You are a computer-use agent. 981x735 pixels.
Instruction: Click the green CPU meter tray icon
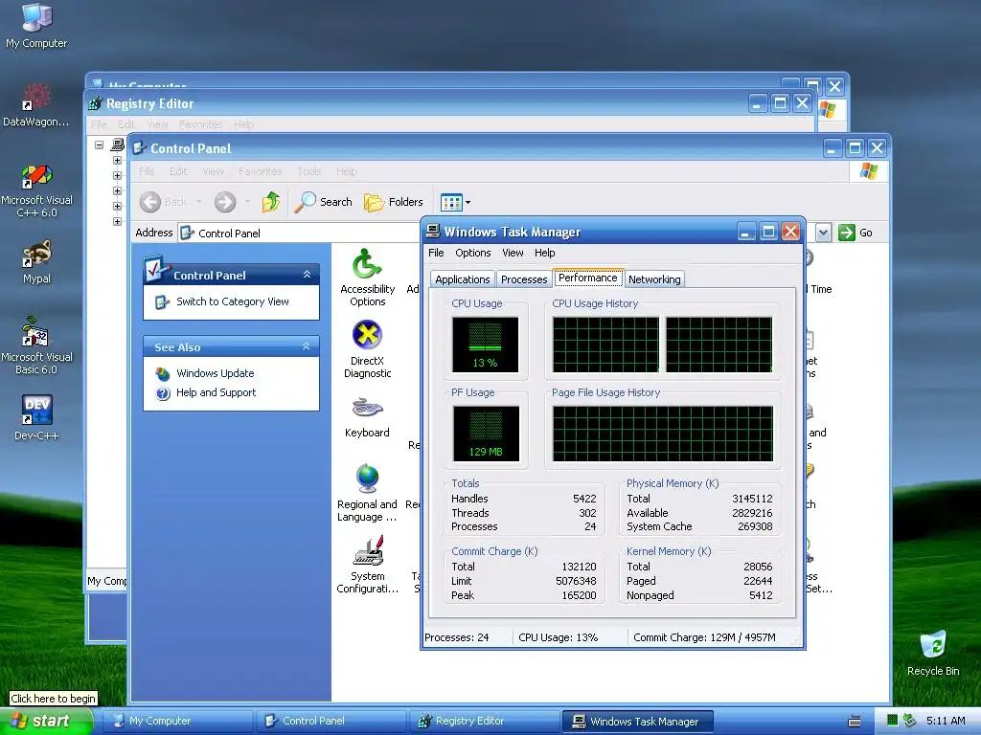[893, 720]
